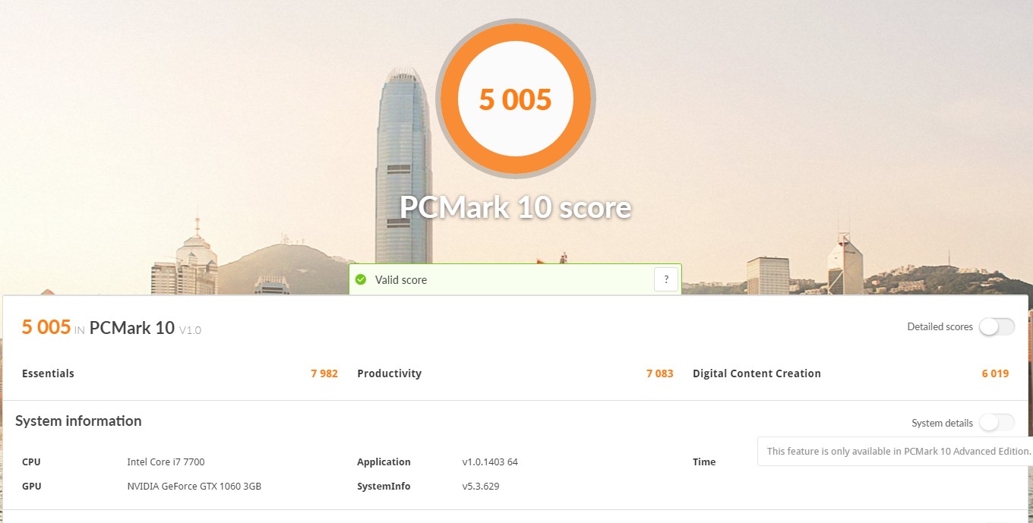
Task: Click the Essentials score label
Action: (x=49, y=373)
